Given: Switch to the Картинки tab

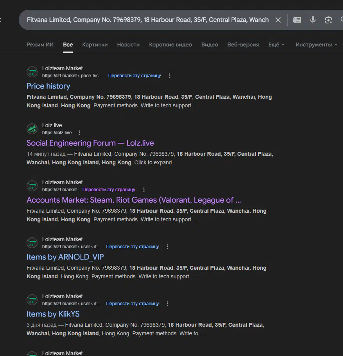Looking at the screenshot, I should click(95, 44).
